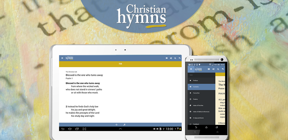Tap the Christian hymns logo in tablet toolbar
This screenshot has height=140, width=288.
[x=70, y=58]
